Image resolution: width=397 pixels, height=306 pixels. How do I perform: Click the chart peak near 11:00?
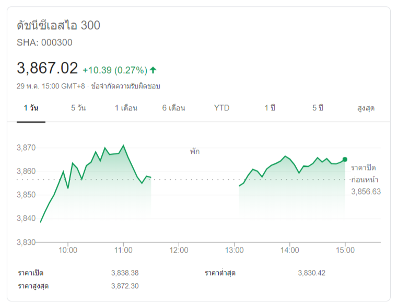(x=123, y=145)
